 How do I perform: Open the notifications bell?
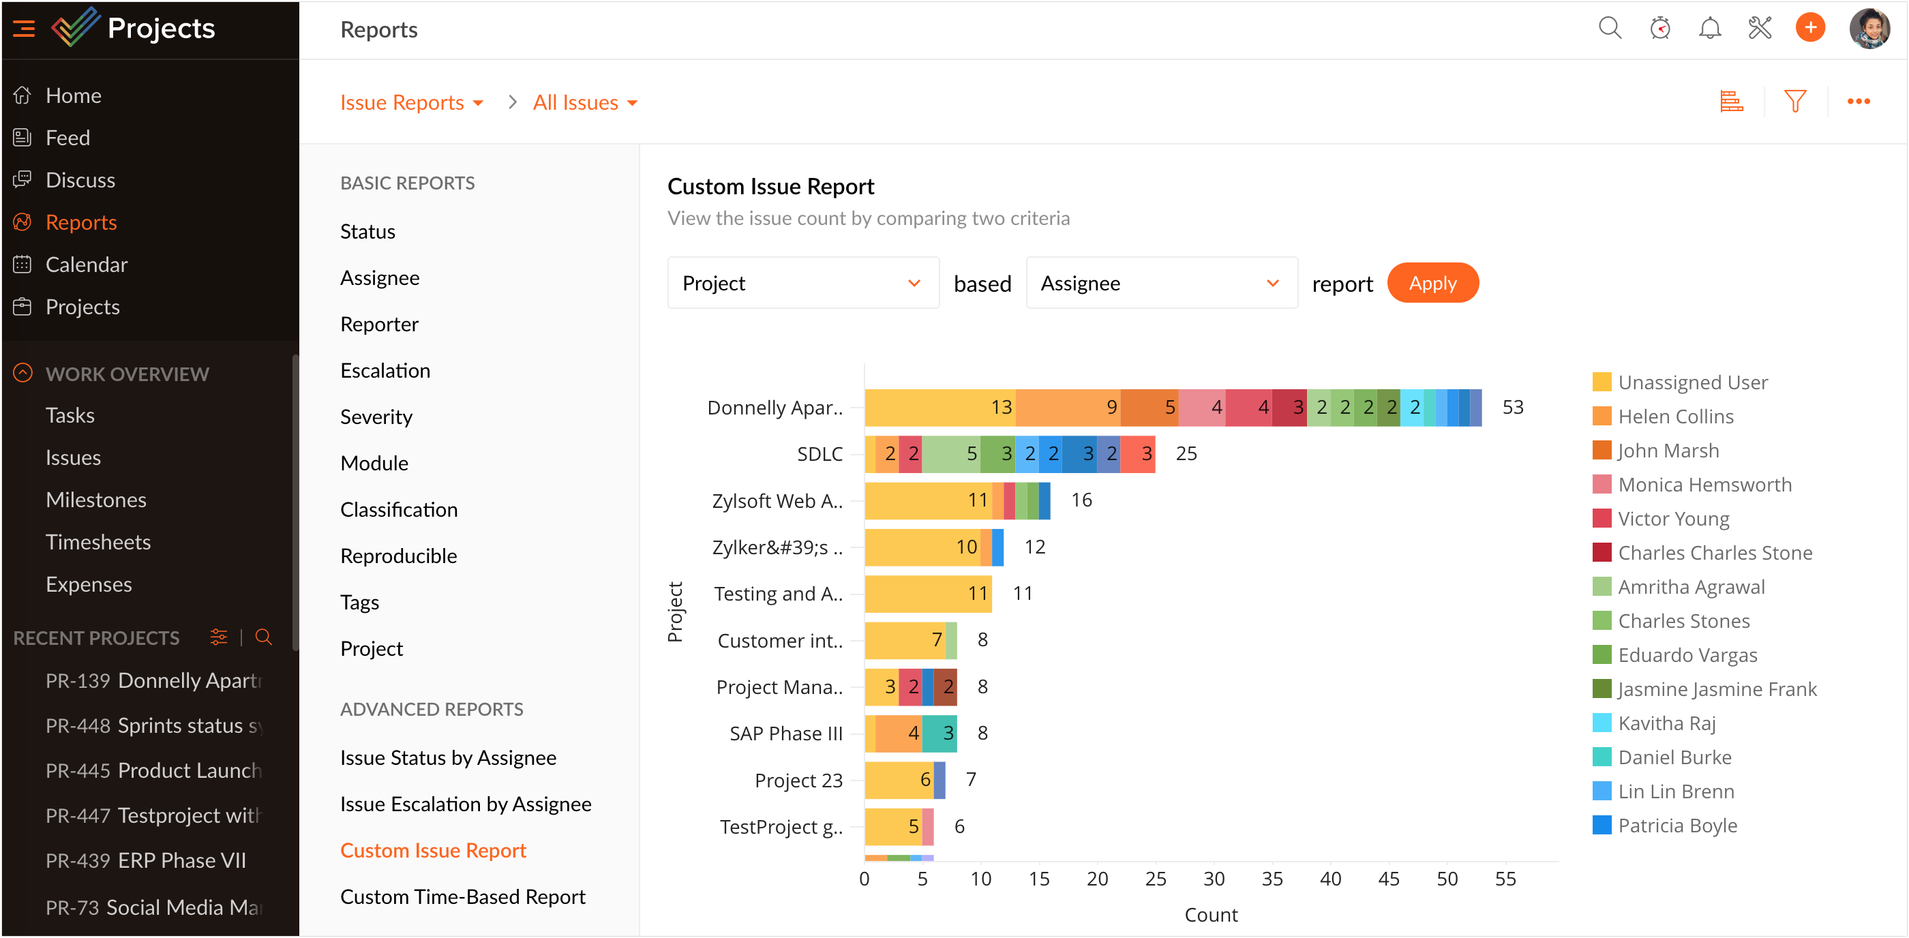tap(1709, 29)
